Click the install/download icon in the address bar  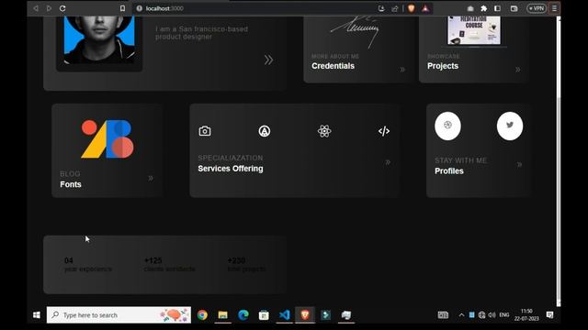coord(381,8)
